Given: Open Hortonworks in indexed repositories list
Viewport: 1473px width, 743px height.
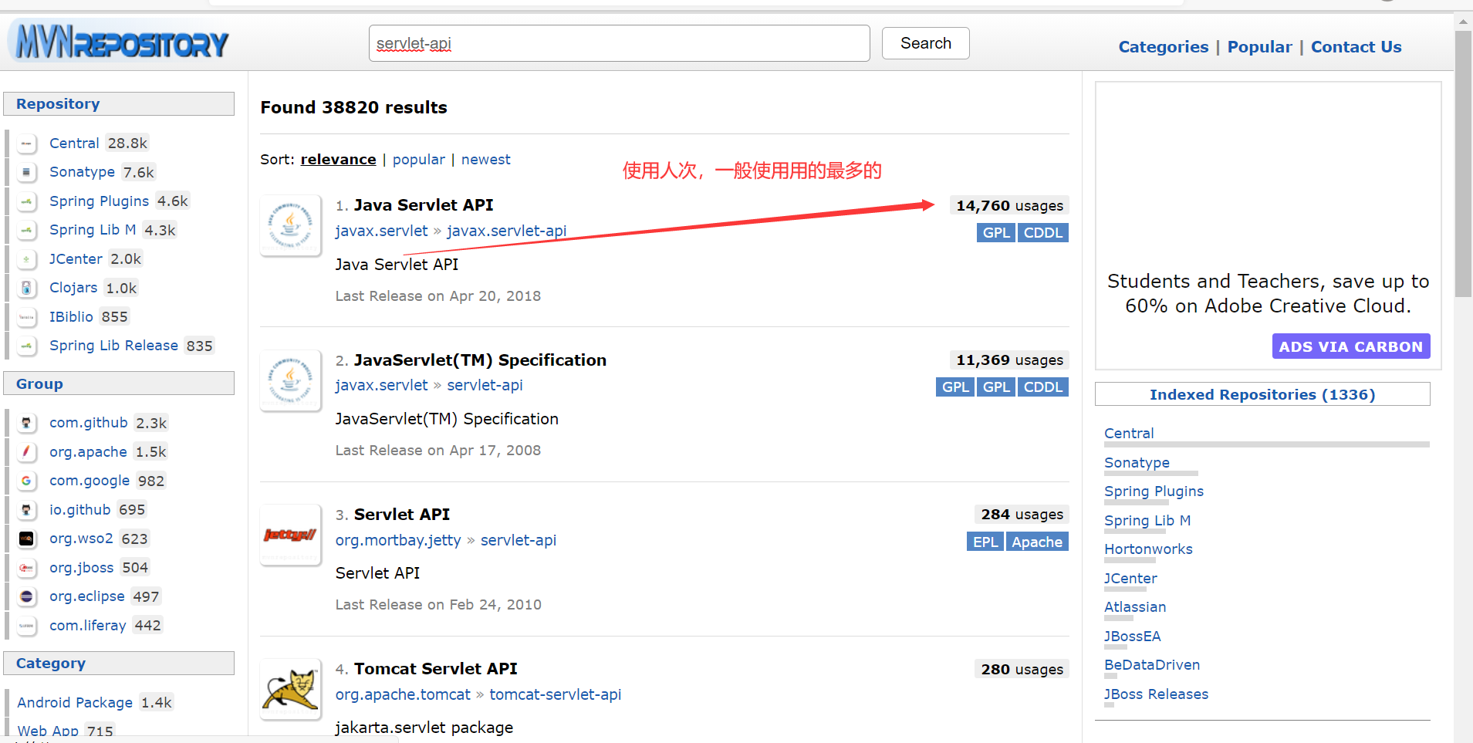Looking at the screenshot, I should [1148, 549].
